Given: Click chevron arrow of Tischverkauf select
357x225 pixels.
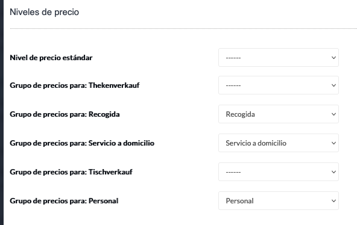Looking at the screenshot, I should click(333, 172).
